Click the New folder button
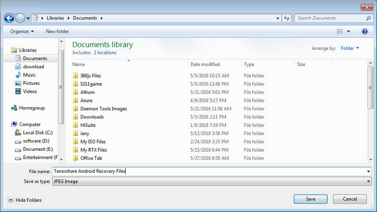Image resolution: width=377 pixels, height=212 pixels. pos(57,31)
